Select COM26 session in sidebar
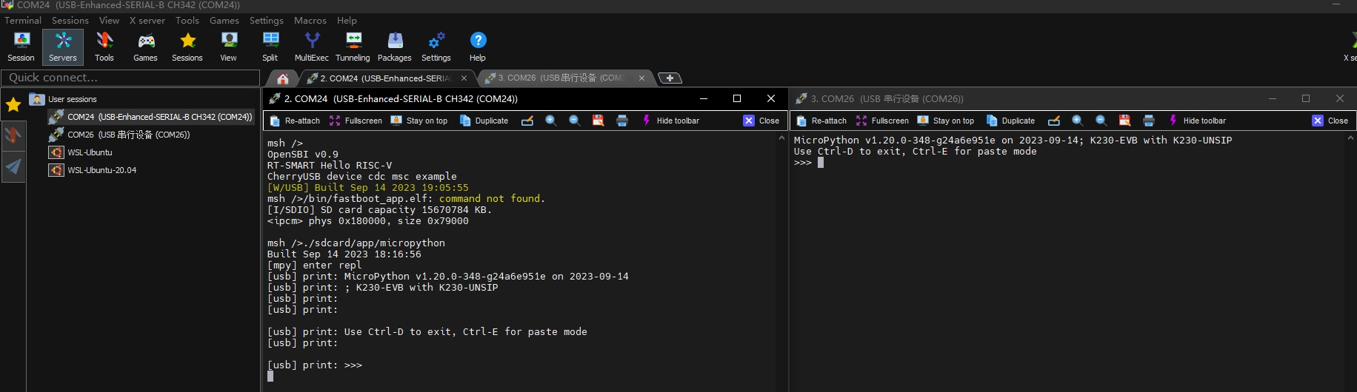The height and width of the screenshot is (392, 1357). pos(120,135)
